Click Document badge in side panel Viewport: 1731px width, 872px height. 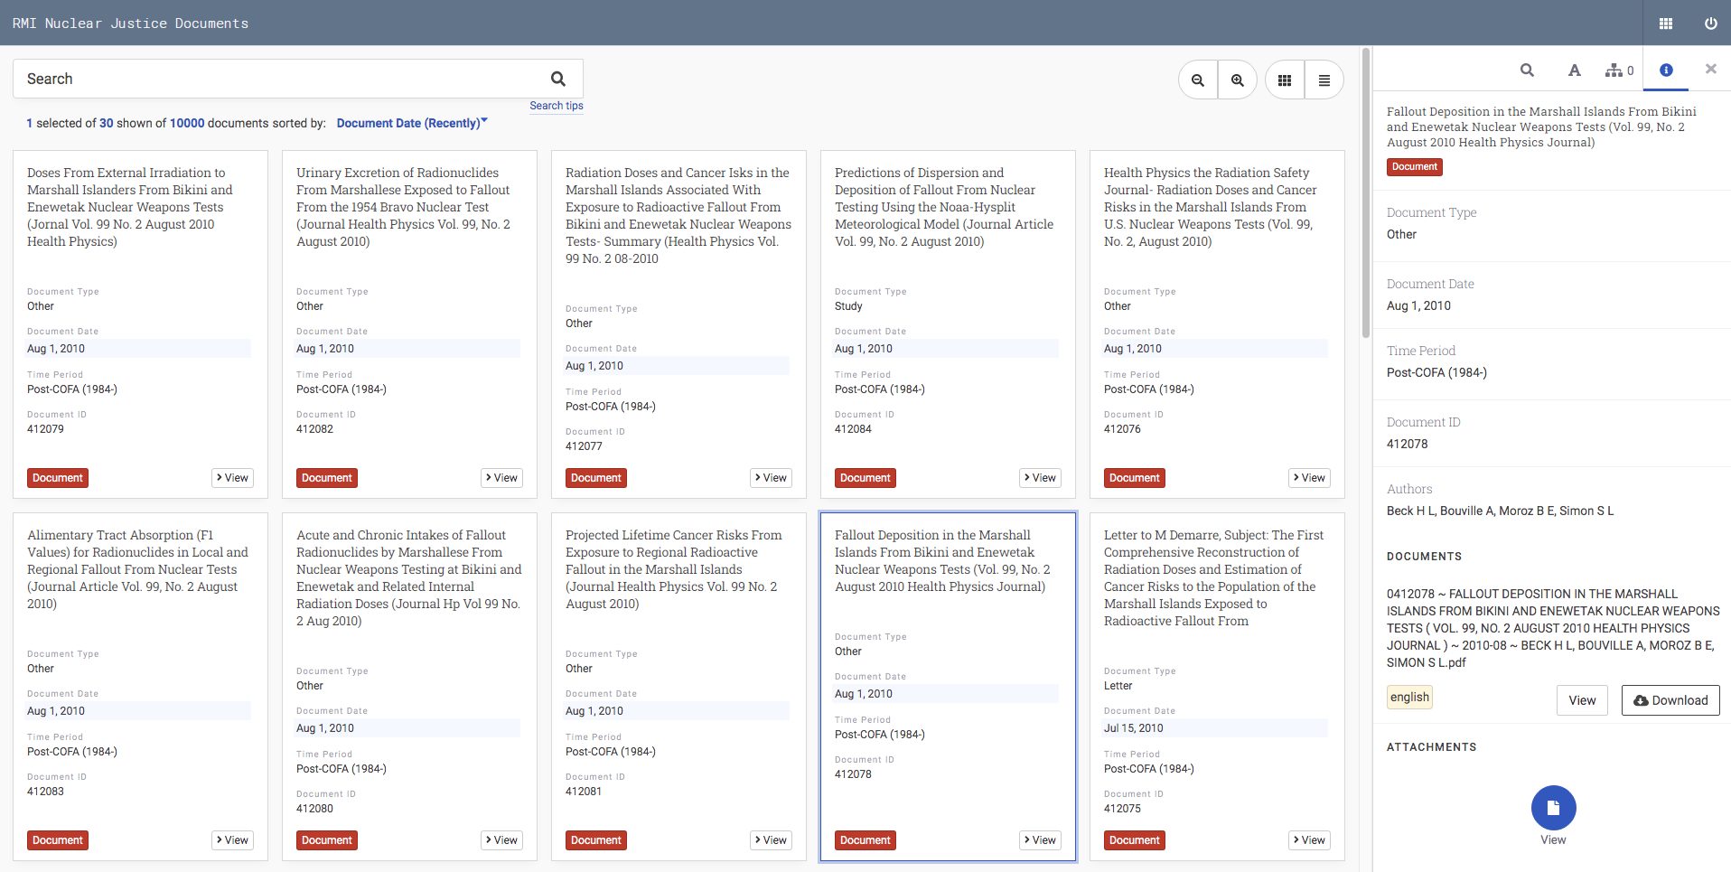point(1415,167)
